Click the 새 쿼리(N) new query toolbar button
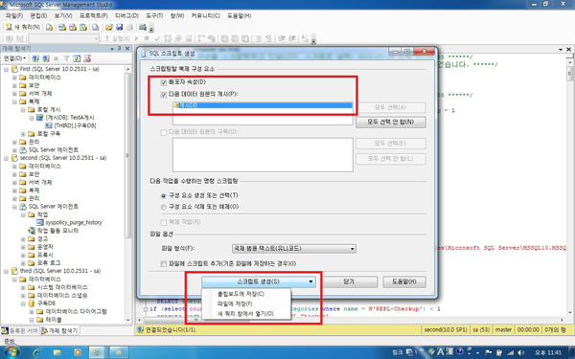 pyautogui.click(x=23, y=27)
